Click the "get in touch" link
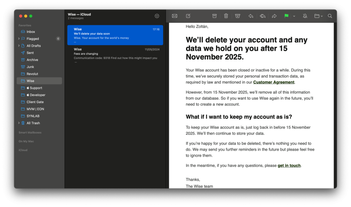351x207 pixels. coord(289,166)
